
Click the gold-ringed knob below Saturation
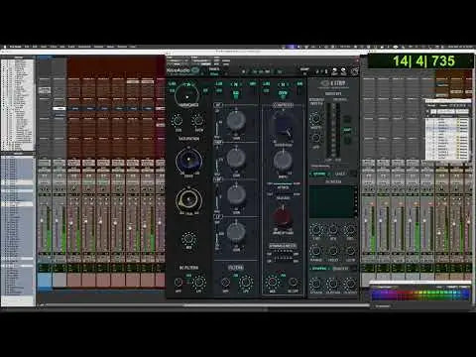coord(188,200)
